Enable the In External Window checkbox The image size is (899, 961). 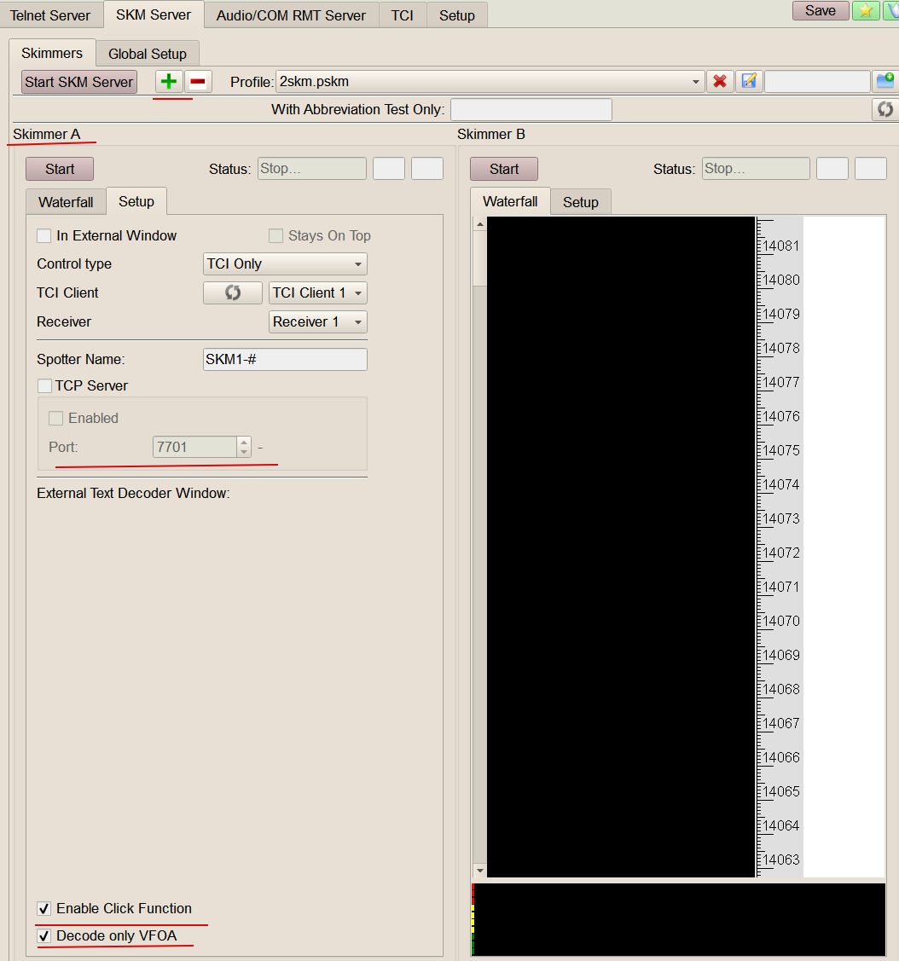tap(44, 235)
